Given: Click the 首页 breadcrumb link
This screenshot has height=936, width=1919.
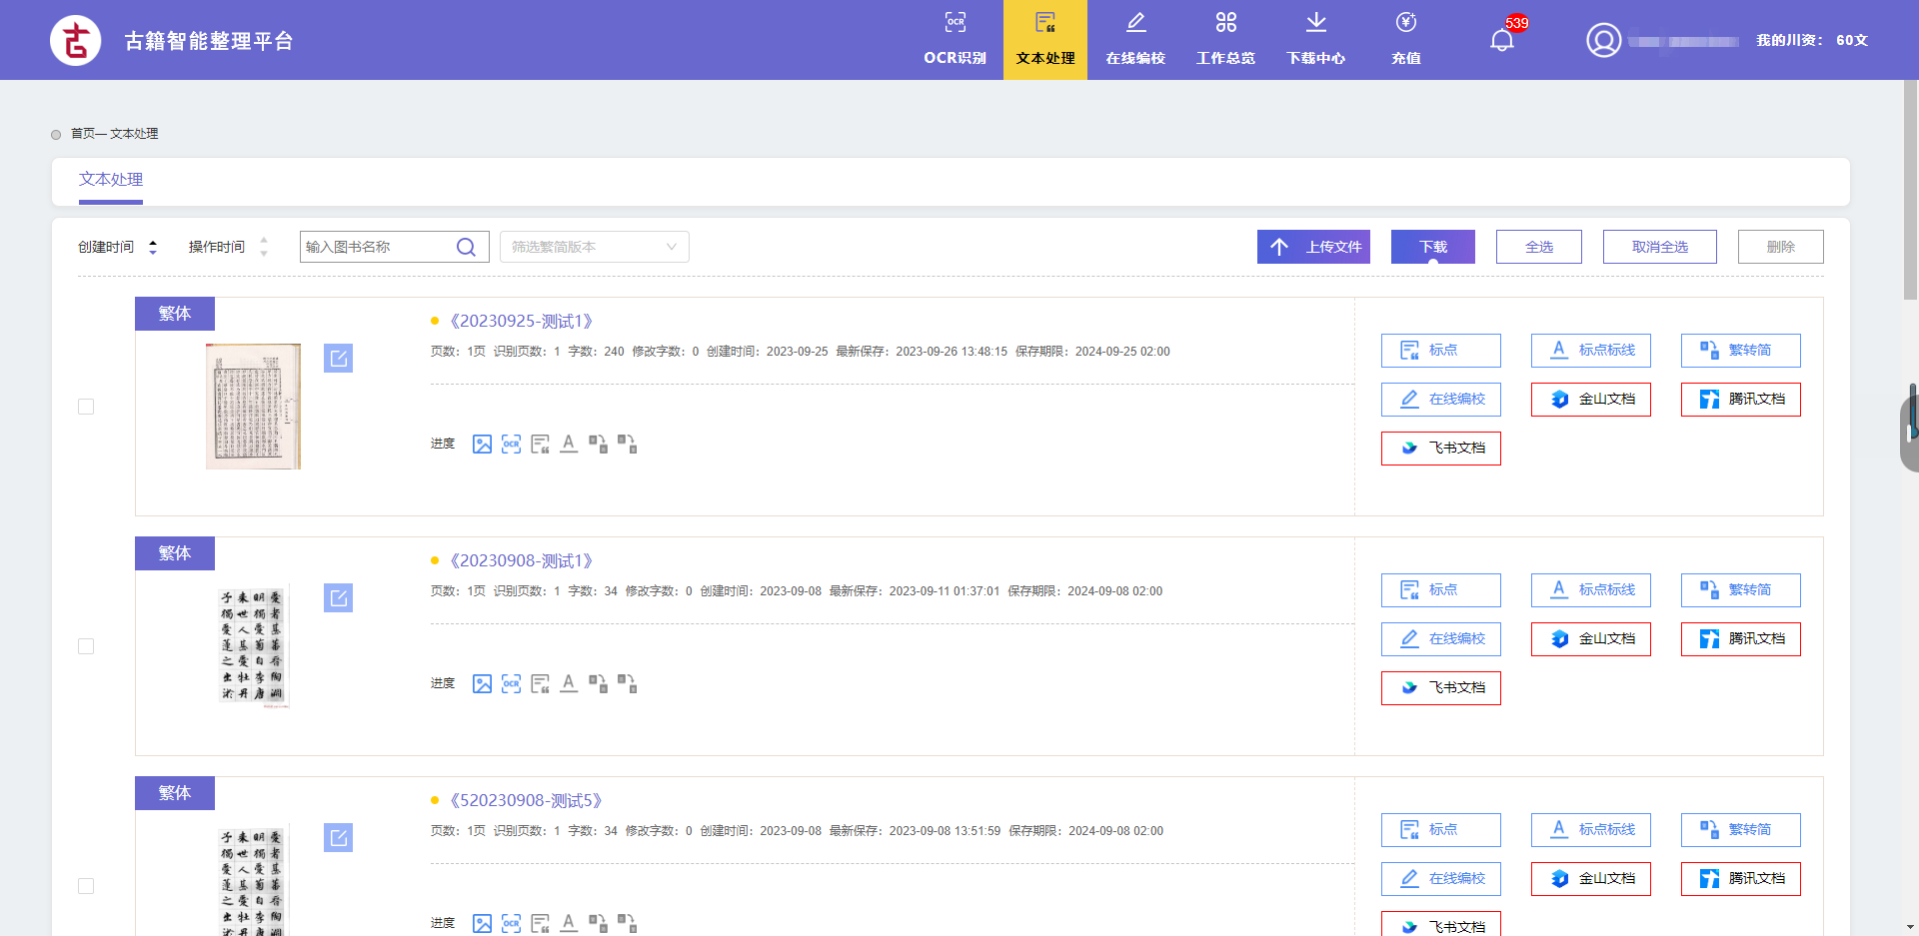Looking at the screenshot, I should tap(81, 134).
